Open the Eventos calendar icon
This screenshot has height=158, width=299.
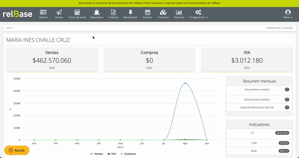(147, 13)
